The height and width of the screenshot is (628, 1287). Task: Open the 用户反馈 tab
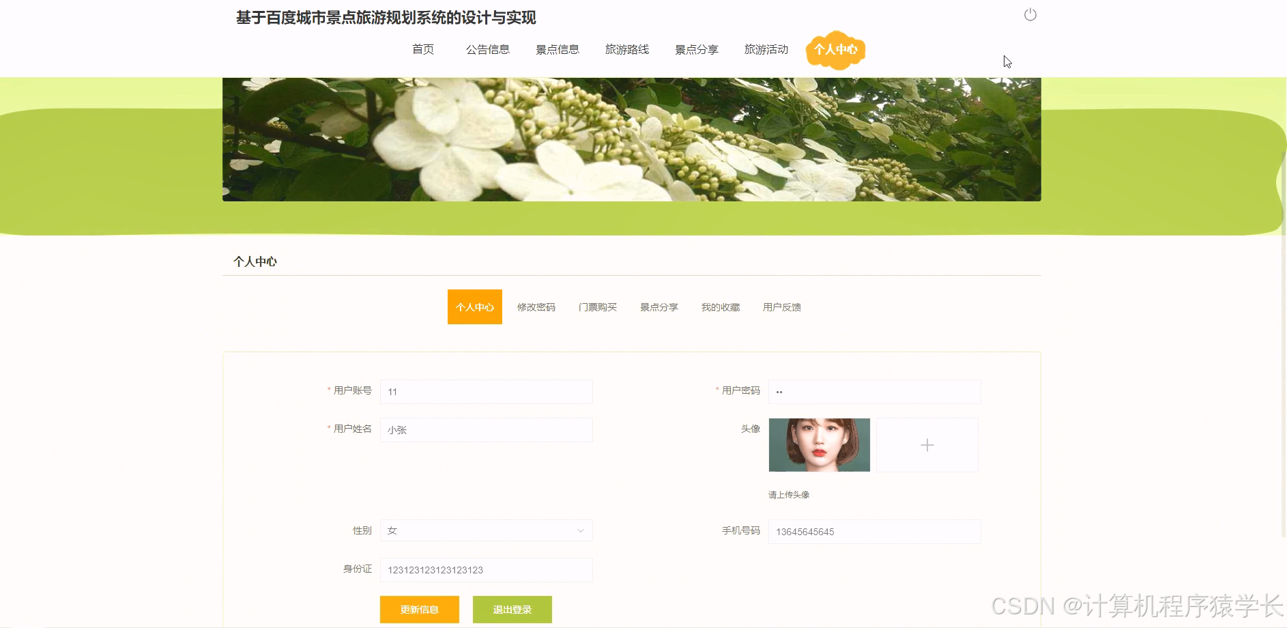pos(783,306)
